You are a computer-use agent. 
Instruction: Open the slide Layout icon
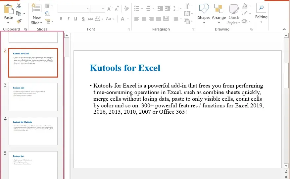(x=47, y=6)
